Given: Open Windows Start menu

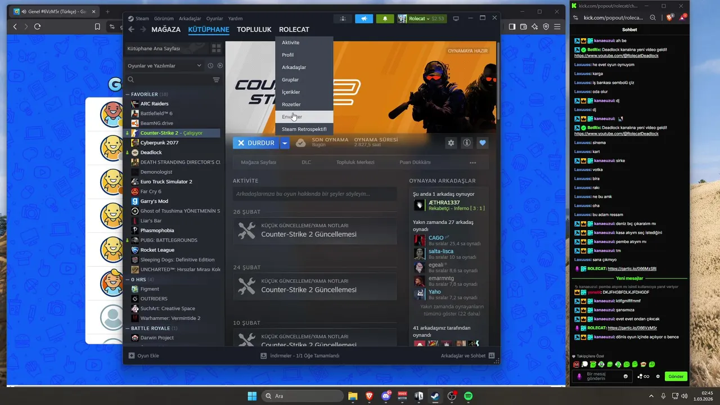Looking at the screenshot, I should click(x=251, y=396).
